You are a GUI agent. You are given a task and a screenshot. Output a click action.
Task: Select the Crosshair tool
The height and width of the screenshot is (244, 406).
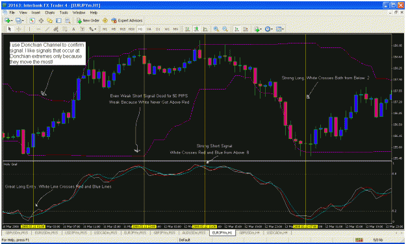coord(19,29)
